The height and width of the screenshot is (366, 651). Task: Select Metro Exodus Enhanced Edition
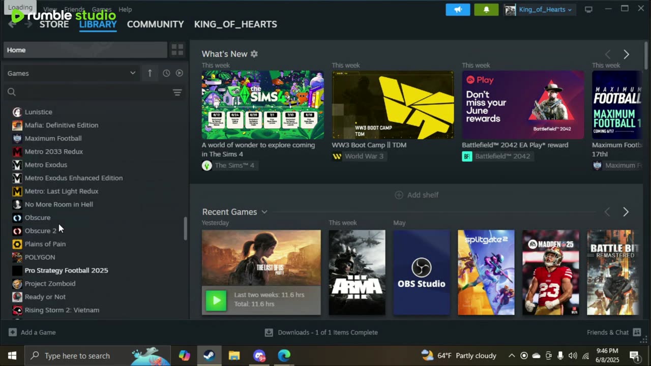(74, 178)
